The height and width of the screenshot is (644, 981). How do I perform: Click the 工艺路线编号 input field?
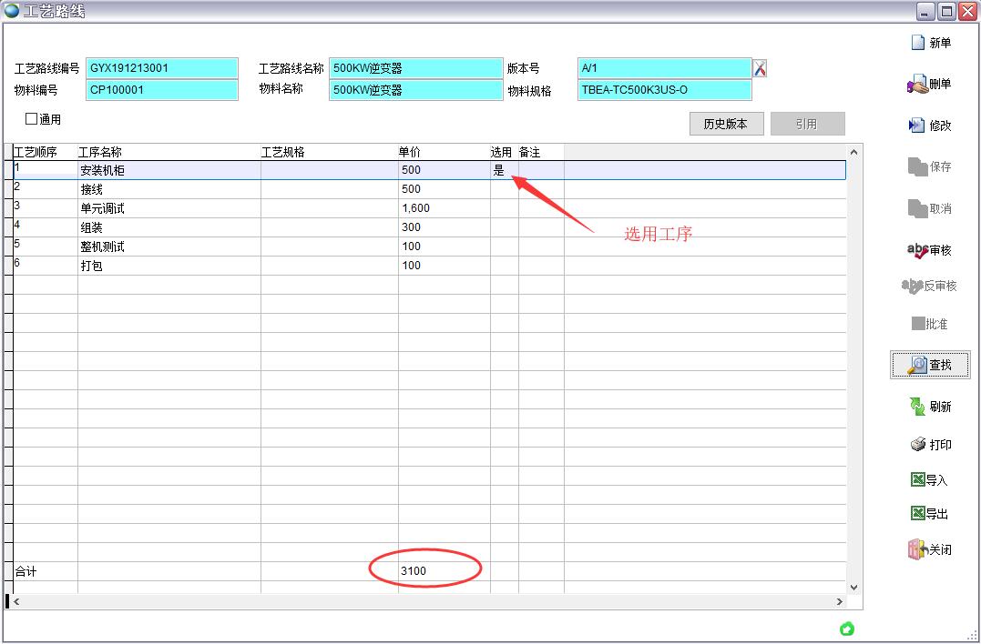(161, 68)
